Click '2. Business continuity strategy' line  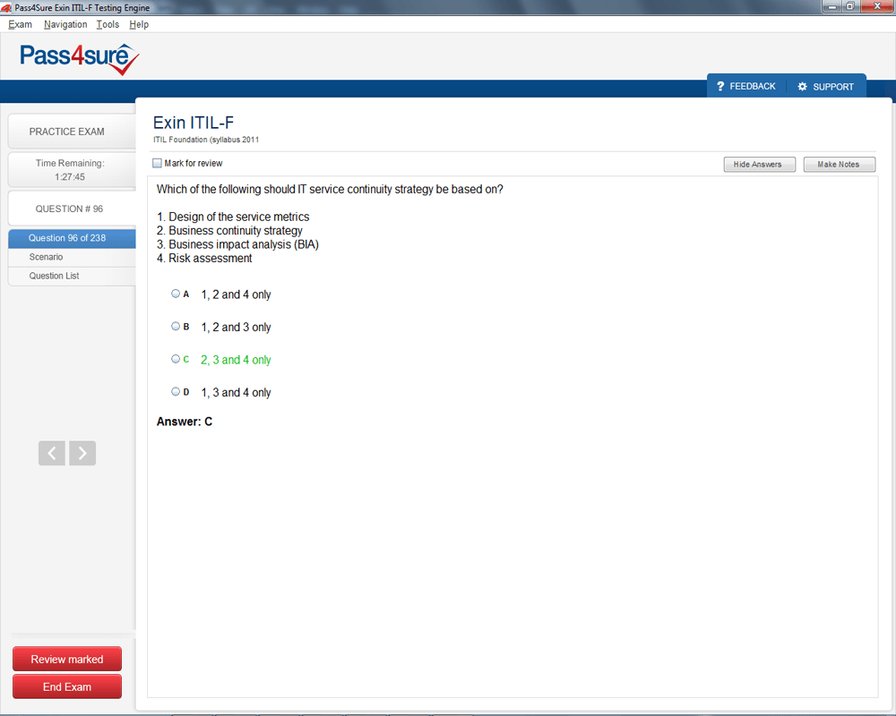point(229,230)
